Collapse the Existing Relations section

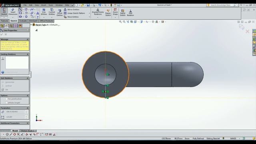coord(28,54)
